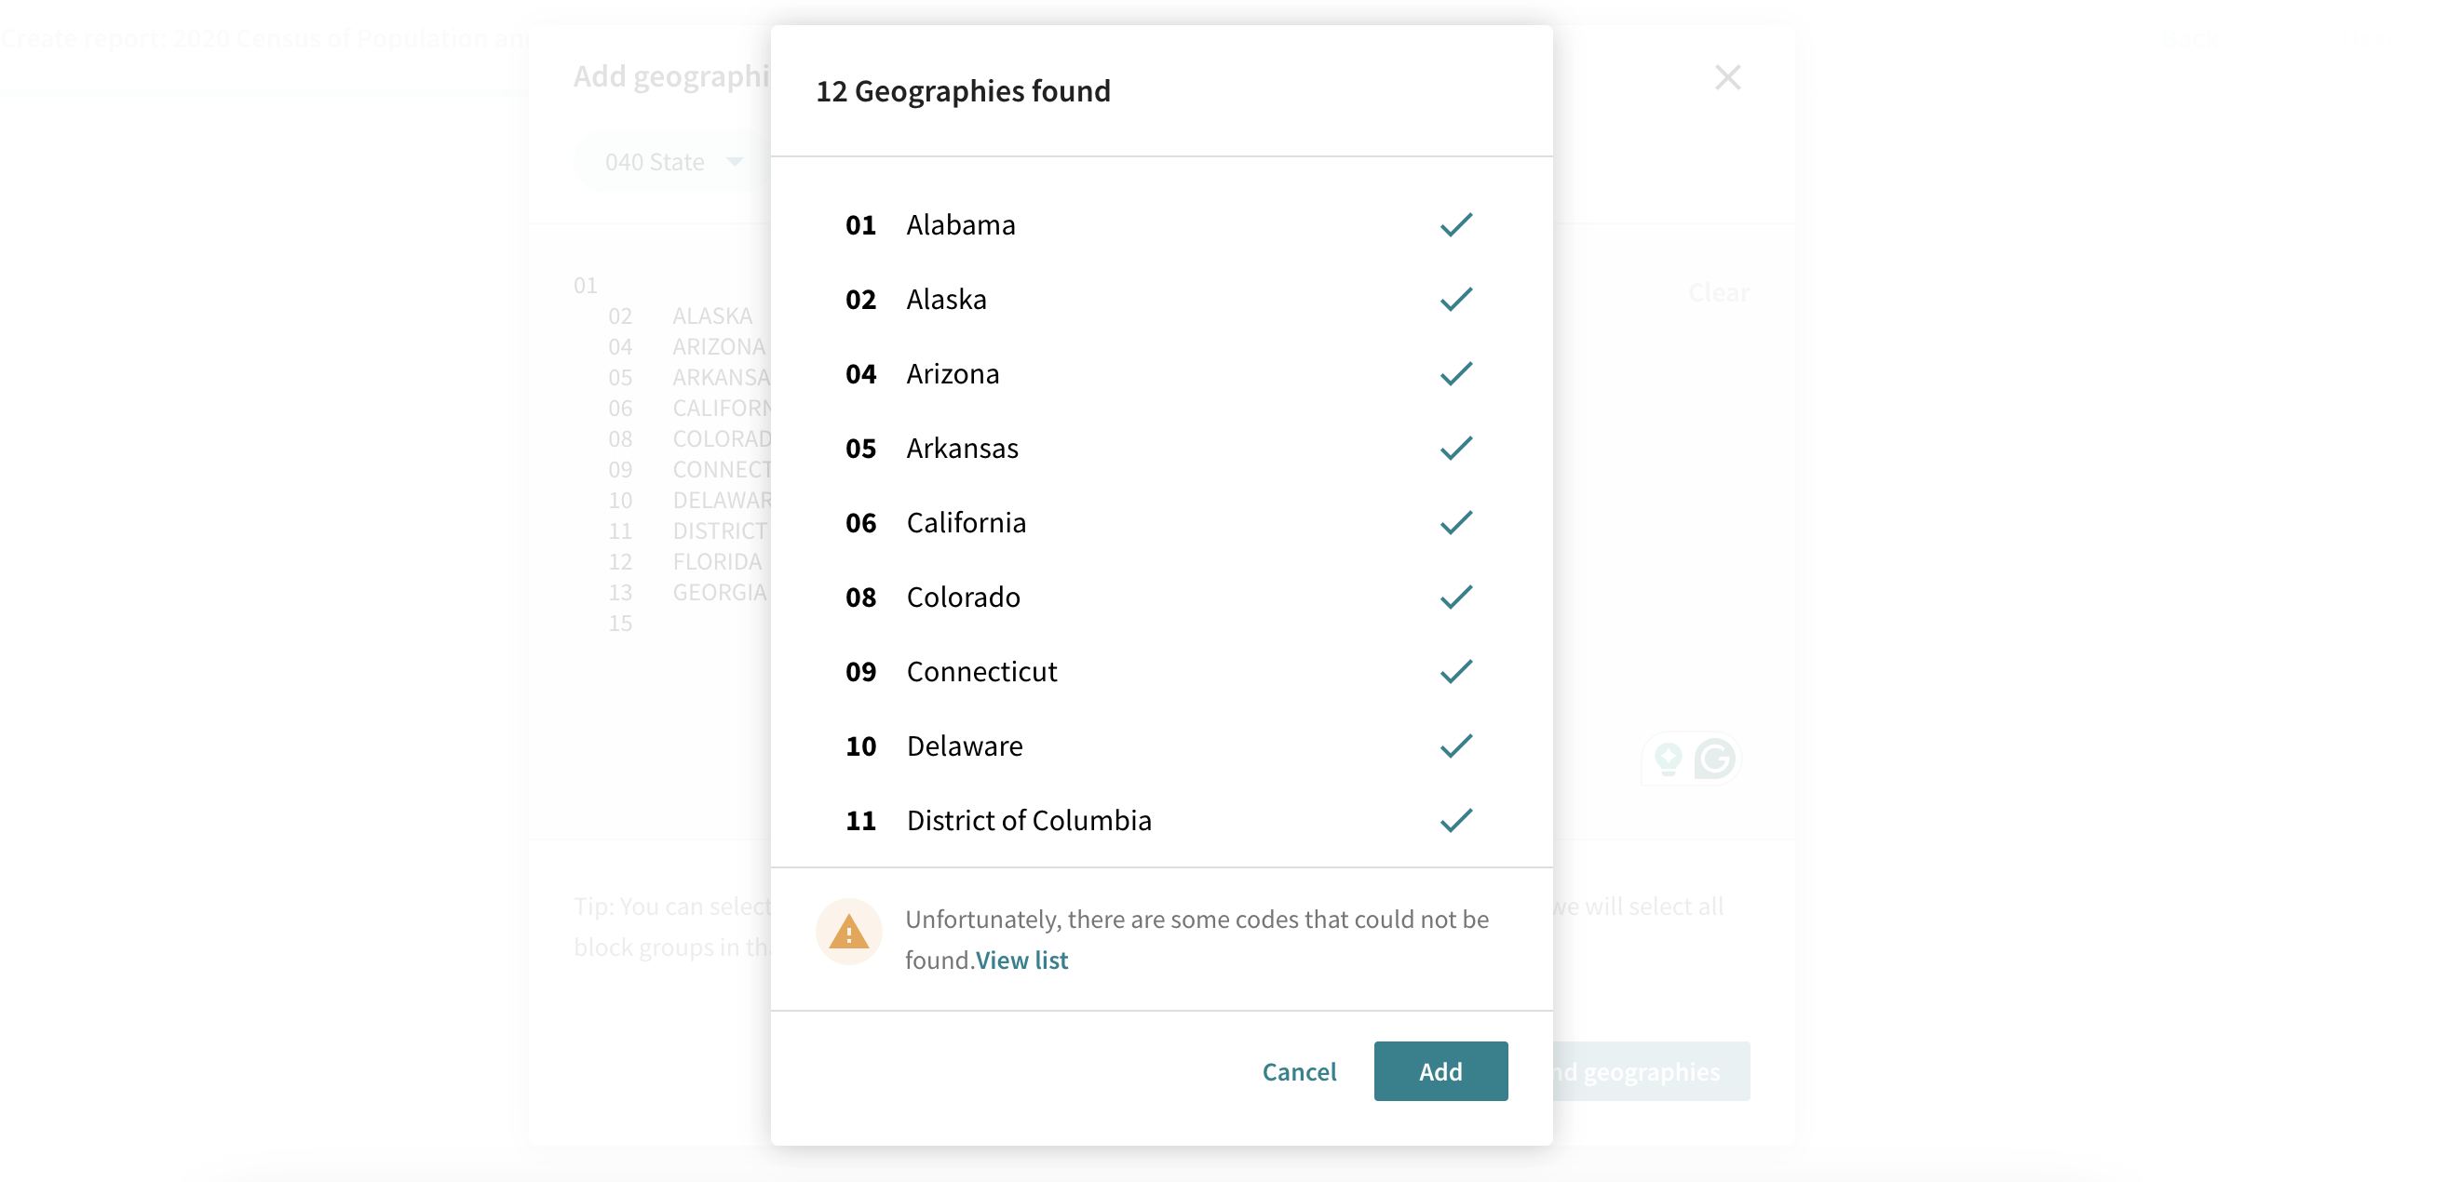This screenshot has width=2447, height=1182.
Task: Click the California checkmark icon
Action: pos(1455,522)
